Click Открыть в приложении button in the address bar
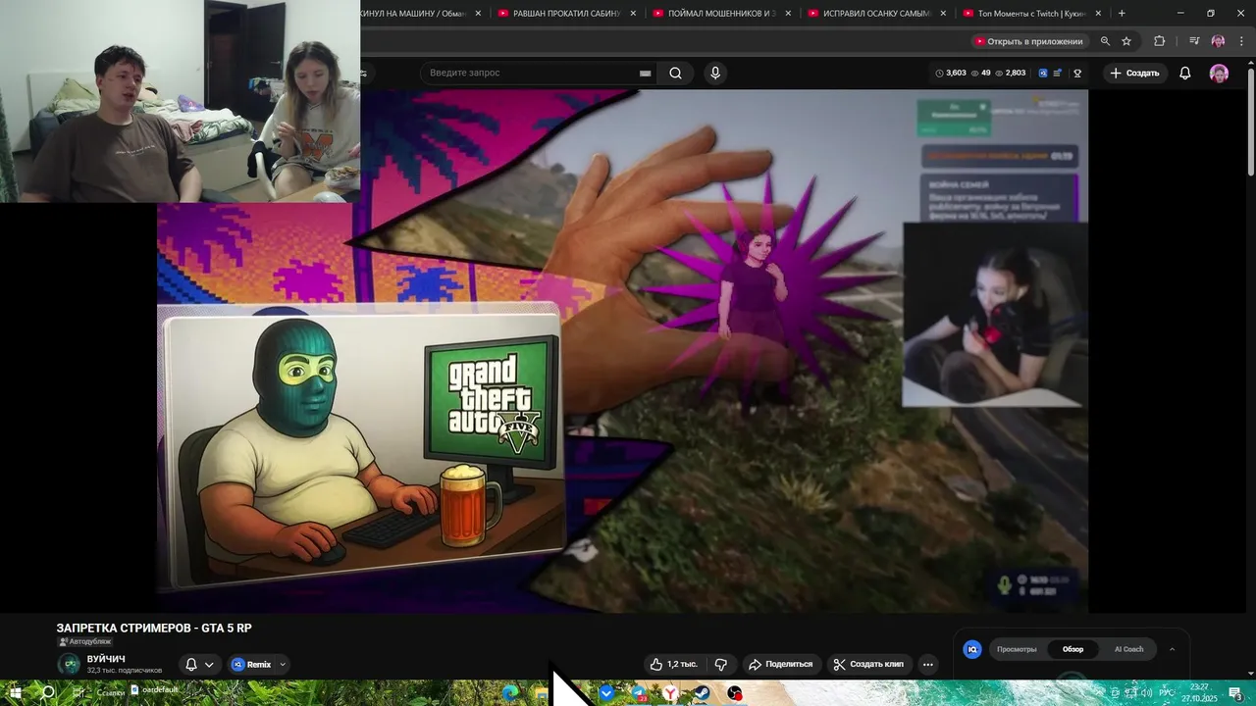The image size is (1256, 706). coord(1028,41)
